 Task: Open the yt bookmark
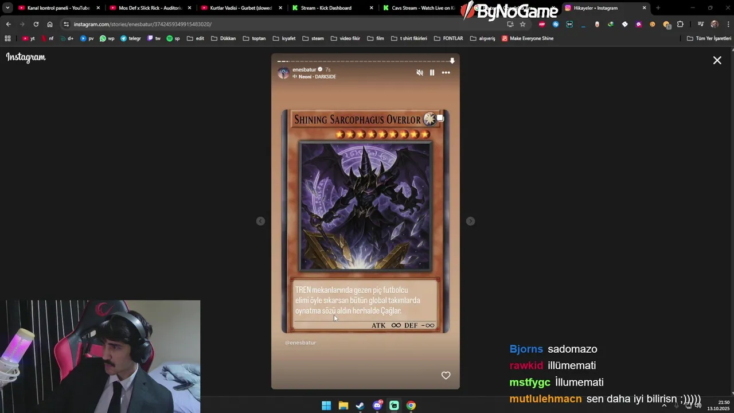(29, 38)
